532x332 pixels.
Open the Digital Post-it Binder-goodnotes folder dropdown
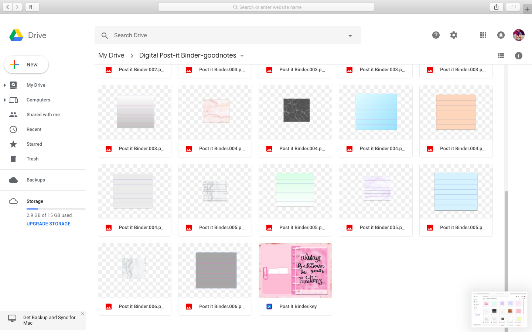pos(242,55)
